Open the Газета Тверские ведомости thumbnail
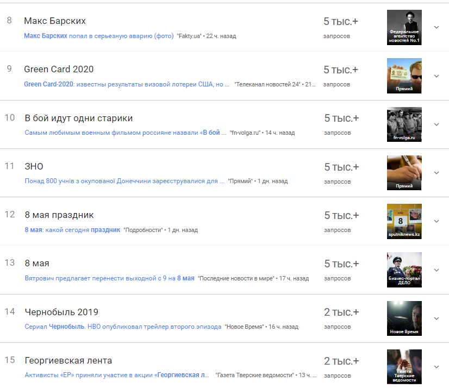The image size is (449, 388). (x=404, y=367)
